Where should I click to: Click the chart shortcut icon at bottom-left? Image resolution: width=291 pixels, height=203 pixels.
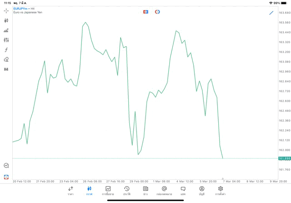tap(6, 177)
